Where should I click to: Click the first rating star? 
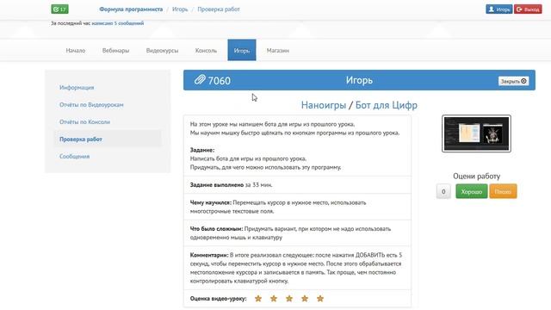(x=258, y=299)
